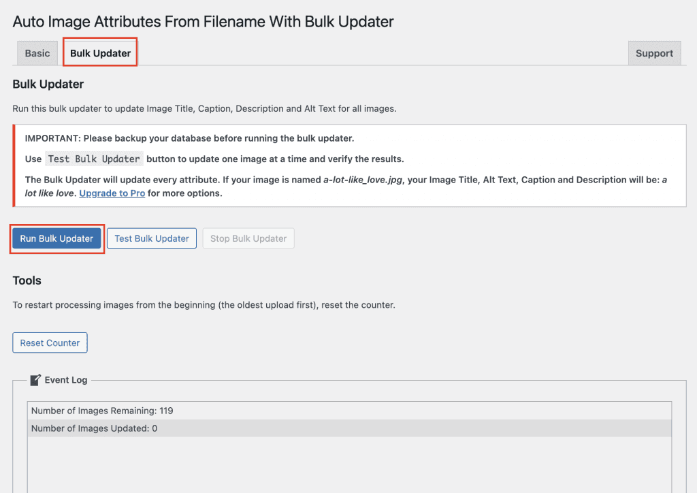Click the IMPORTANT backup warning text
Screen dimensions: 697x493
189,138
